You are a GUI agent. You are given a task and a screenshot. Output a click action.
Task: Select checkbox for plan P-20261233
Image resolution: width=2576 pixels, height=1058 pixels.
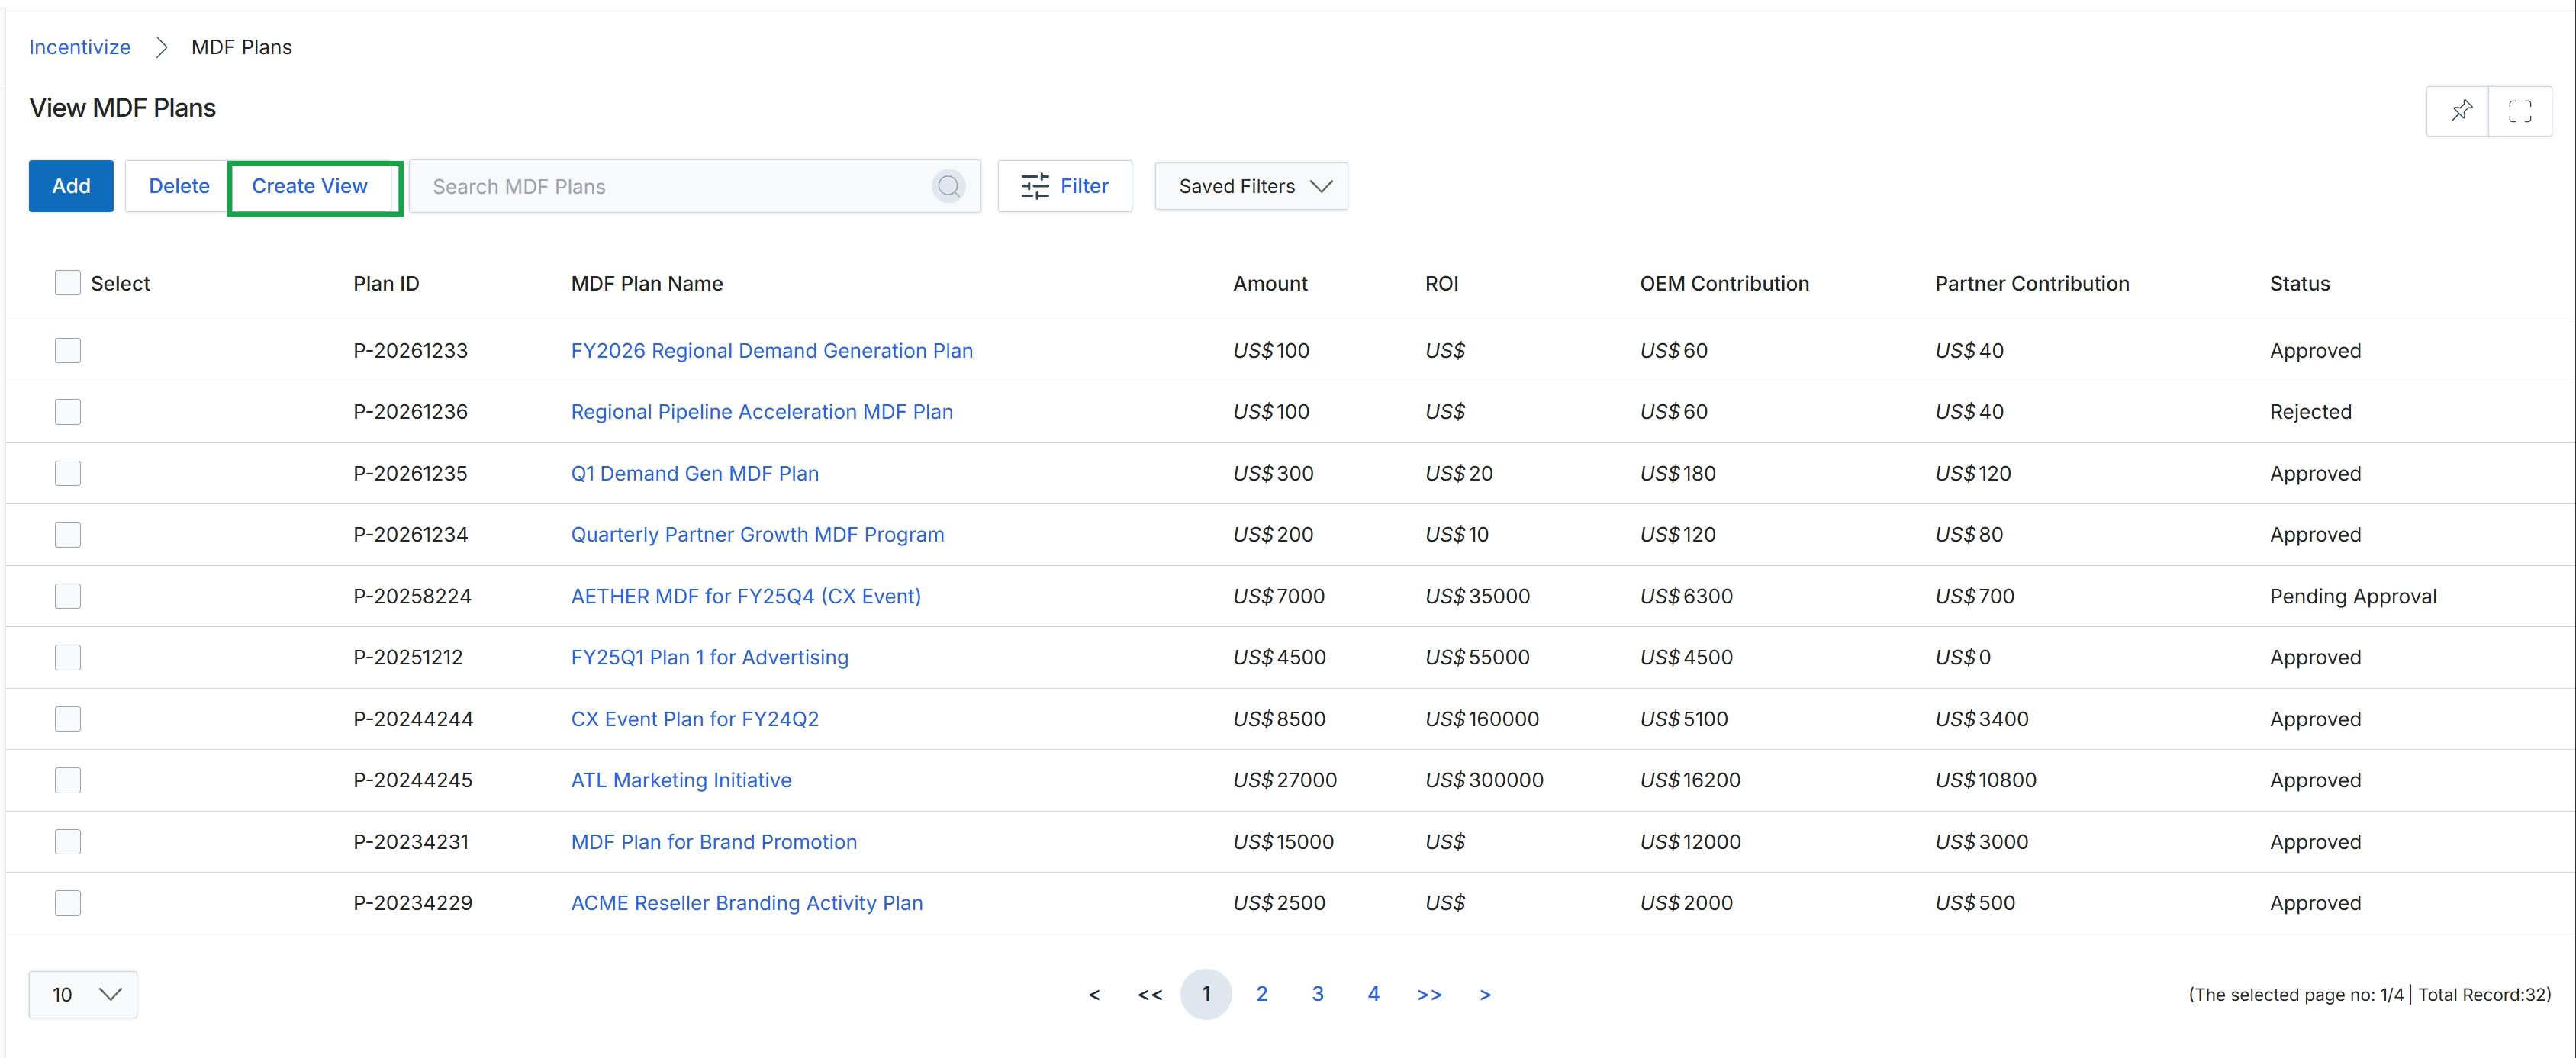click(68, 350)
